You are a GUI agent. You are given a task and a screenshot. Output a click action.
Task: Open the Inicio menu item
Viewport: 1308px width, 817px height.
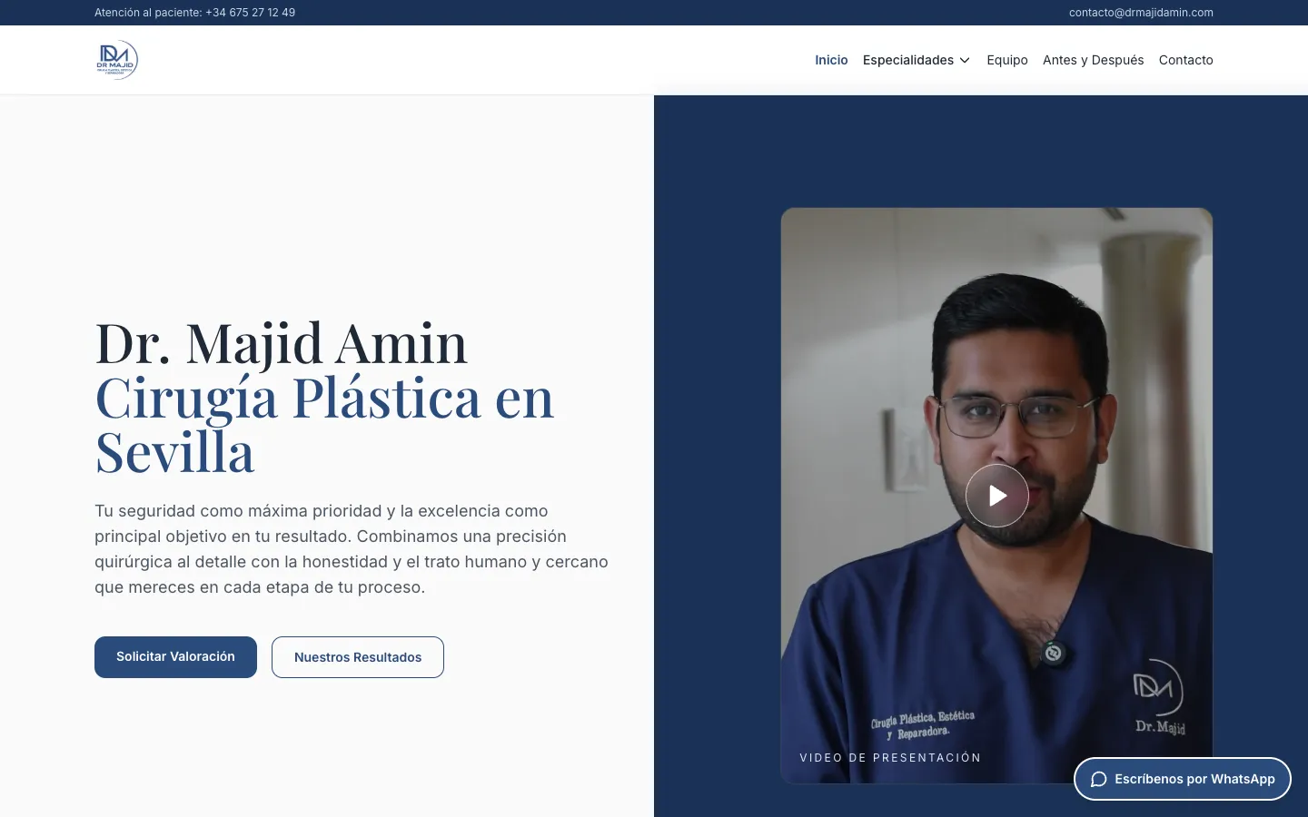[831, 60]
